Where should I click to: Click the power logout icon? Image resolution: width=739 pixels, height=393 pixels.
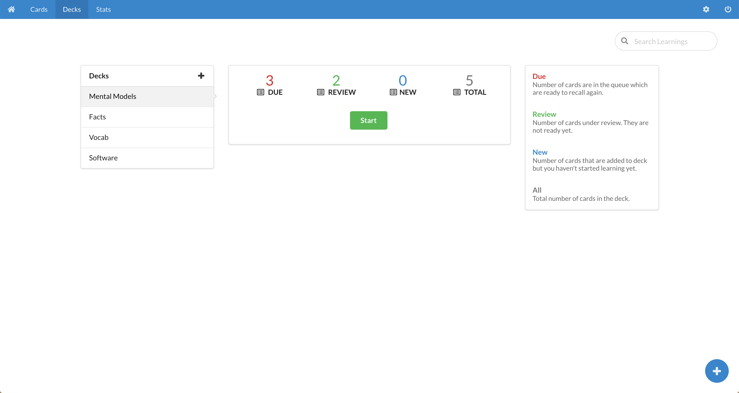pos(728,9)
